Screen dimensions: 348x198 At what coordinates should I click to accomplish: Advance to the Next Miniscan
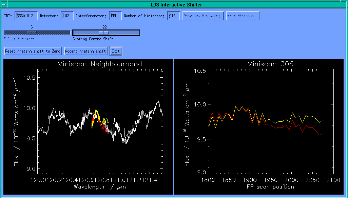pyautogui.click(x=243, y=16)
